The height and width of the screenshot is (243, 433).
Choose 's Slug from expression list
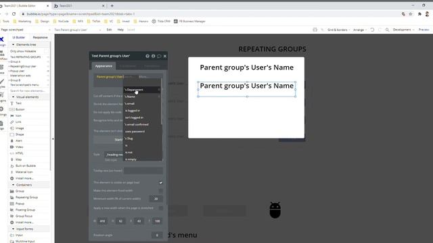coord(142,138)
